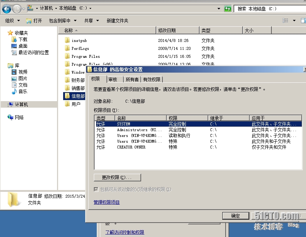Select 网络 in the navigation pane
The width and height of the screenshot is (306, 237).
(x=19, y=117)
